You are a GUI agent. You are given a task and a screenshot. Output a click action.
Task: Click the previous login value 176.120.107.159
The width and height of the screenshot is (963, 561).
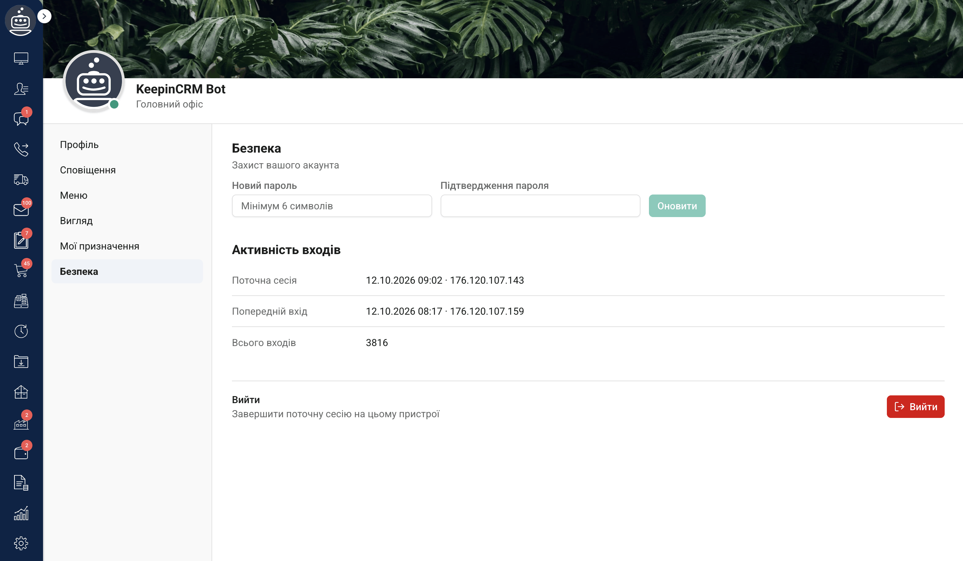(487, 311)
